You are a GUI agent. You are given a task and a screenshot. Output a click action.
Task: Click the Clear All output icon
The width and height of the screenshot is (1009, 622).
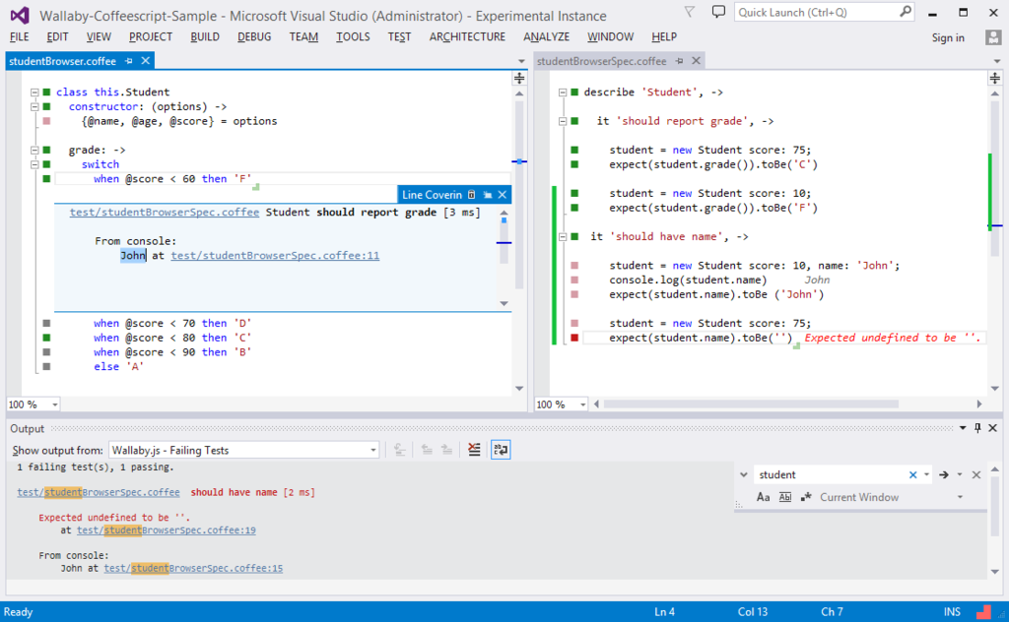pyautogui.click(x=474, y=450)
